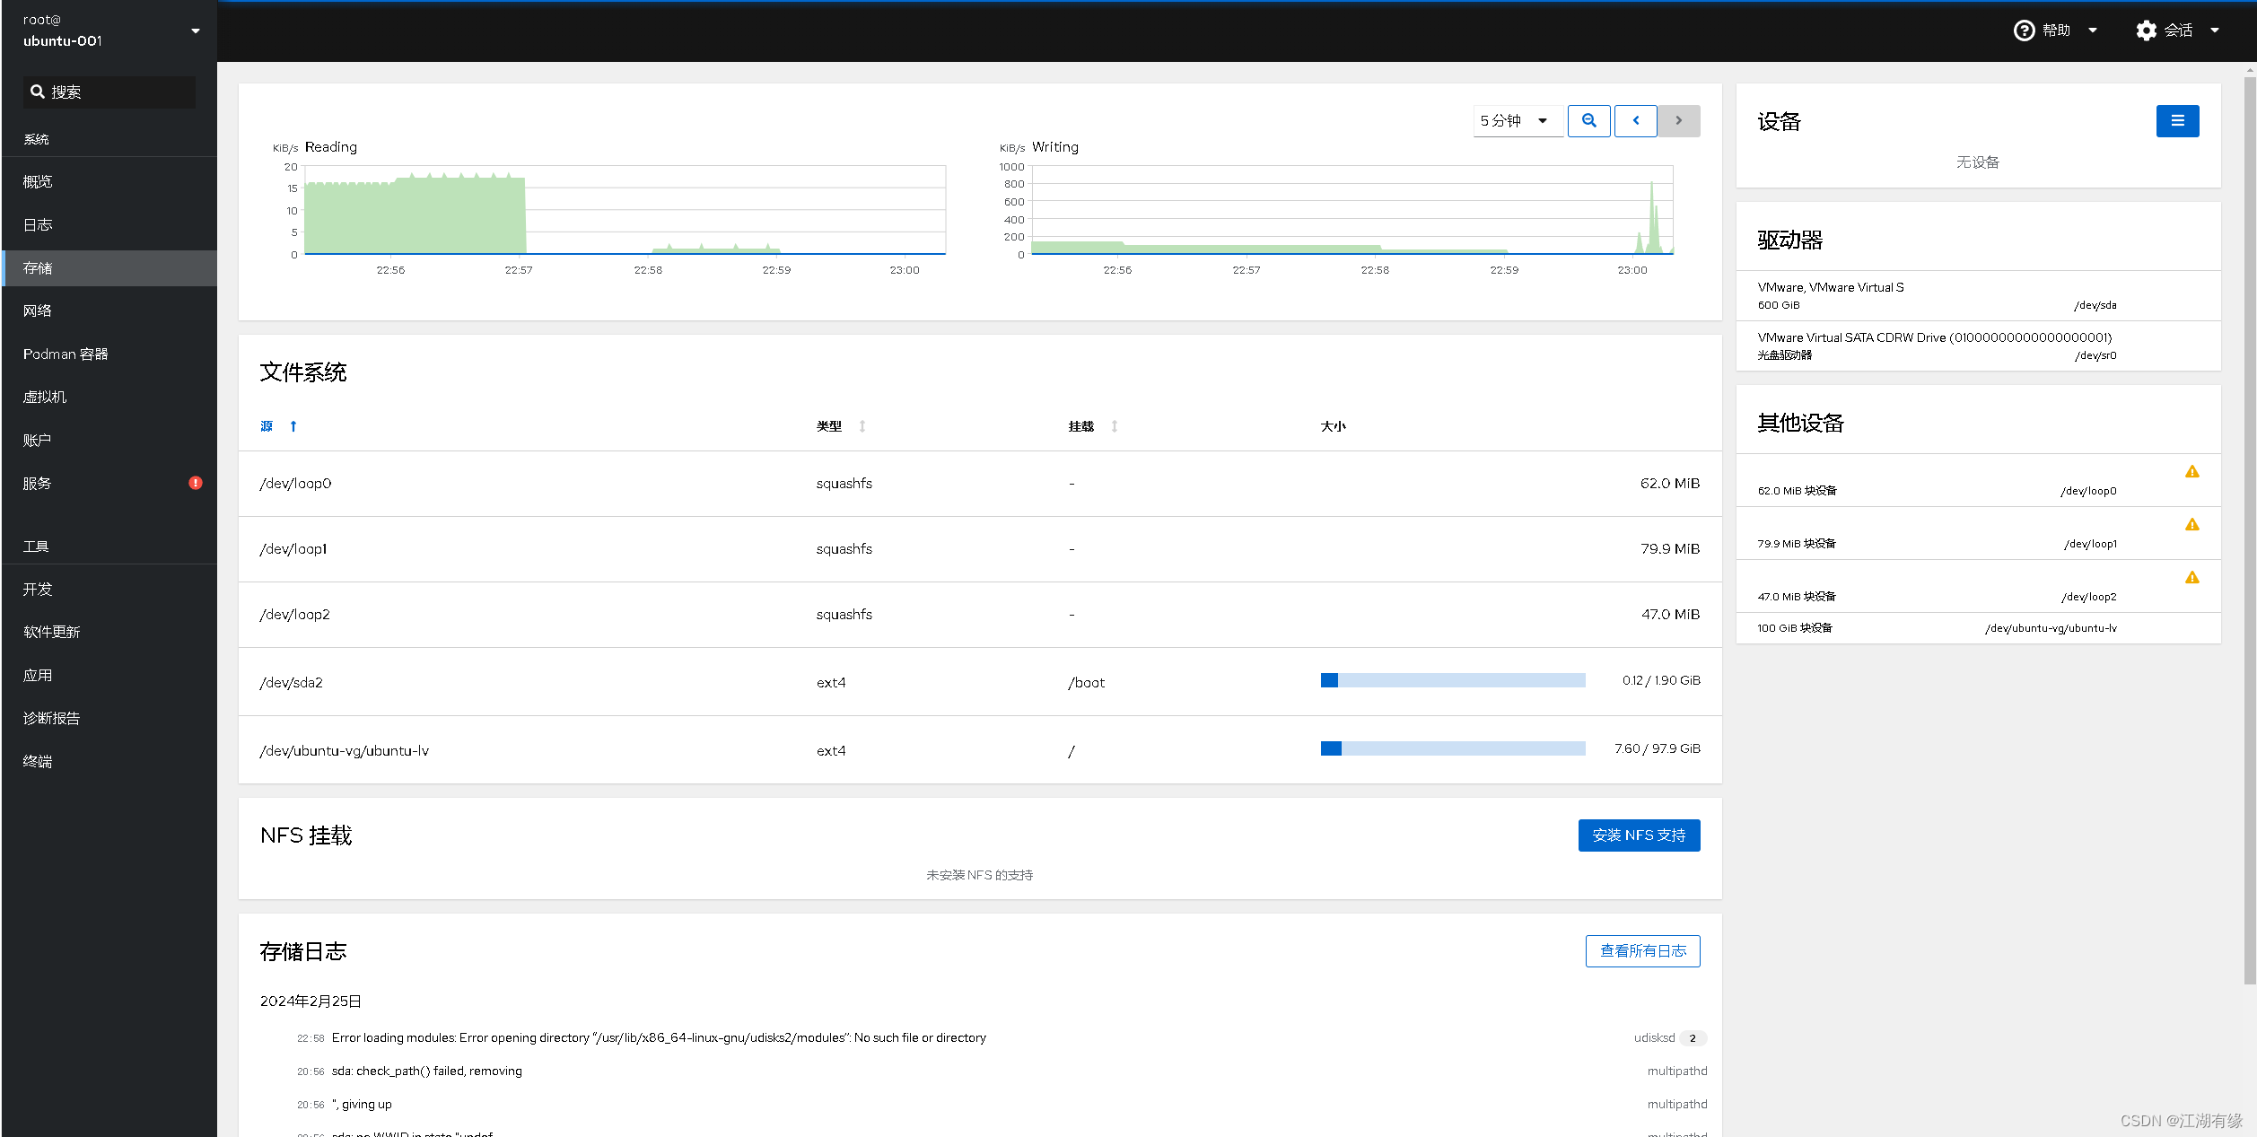This screenshot has height=1137, width=2257.
Task: Click the /dev/ubuntu-vg/ubuntu-lv usage bar
Action: click(1452, 748)
